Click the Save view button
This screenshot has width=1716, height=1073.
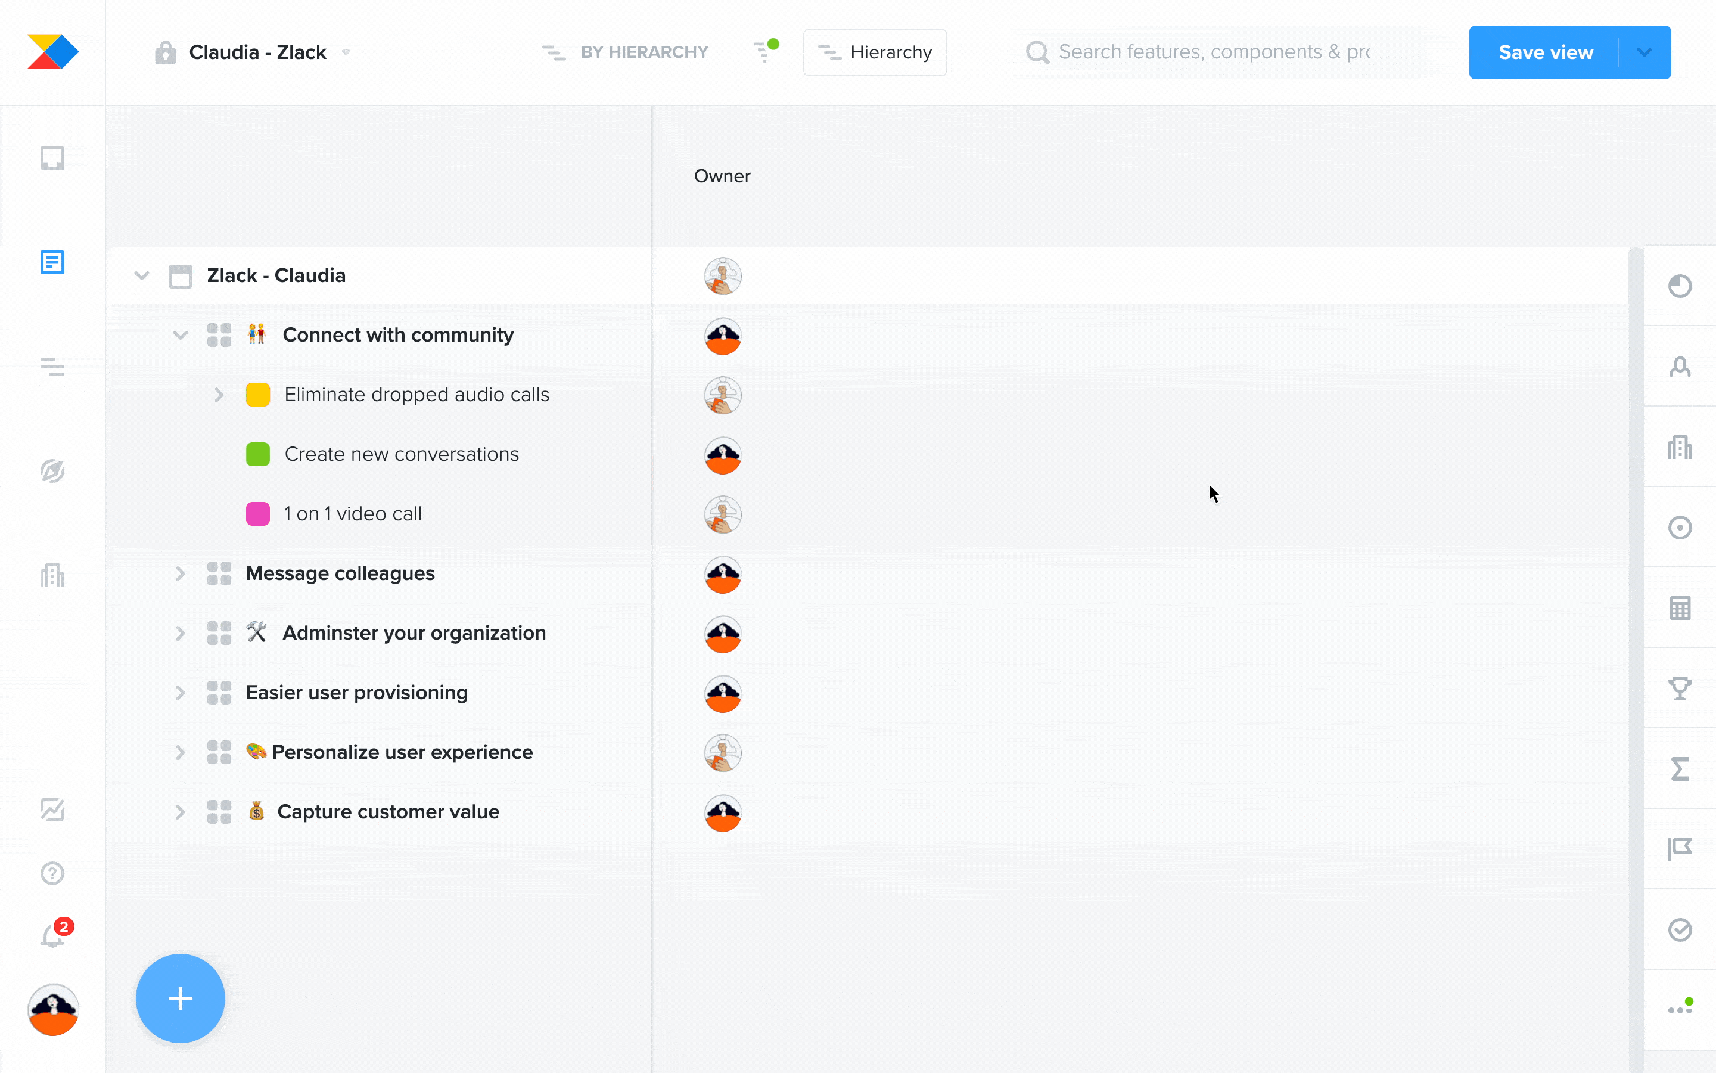(1545, 52)
